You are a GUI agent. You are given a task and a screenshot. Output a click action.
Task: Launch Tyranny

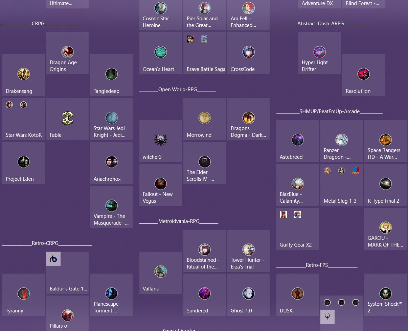click(23, 295)
